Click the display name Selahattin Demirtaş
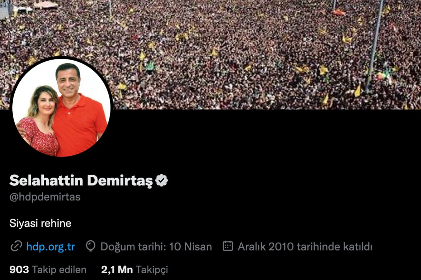The height and width of the screenshot is (280, 421). [x=81, y=180]
